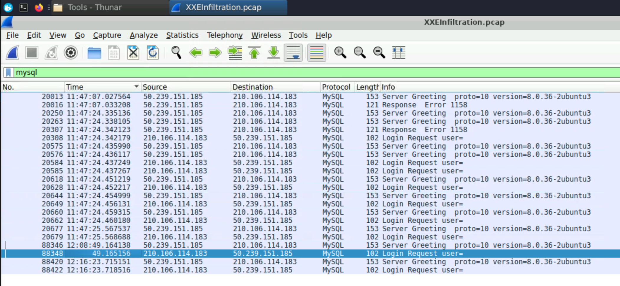This screenshot has height=286, width=620.
Task: Launch Firefox from the taskbar
Action: coord(39,7)
